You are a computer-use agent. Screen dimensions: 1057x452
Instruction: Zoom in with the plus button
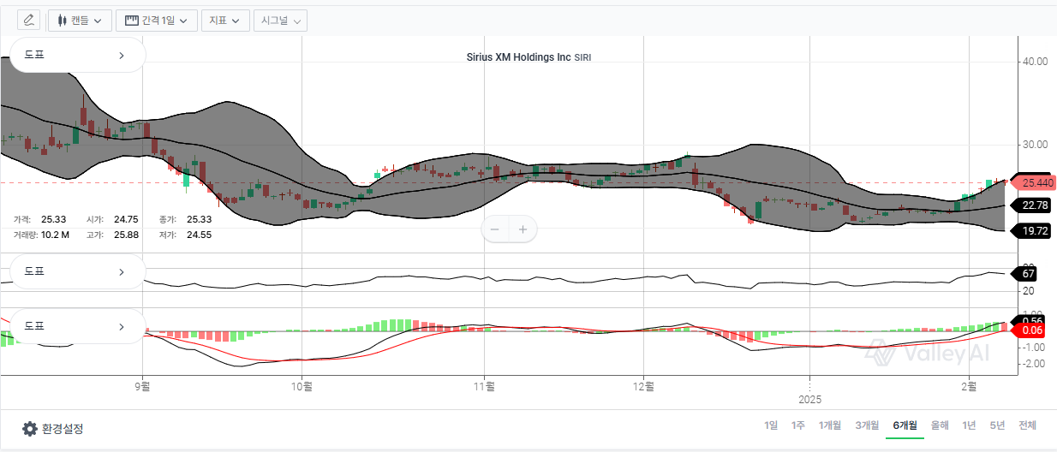(x=523, y=229)
